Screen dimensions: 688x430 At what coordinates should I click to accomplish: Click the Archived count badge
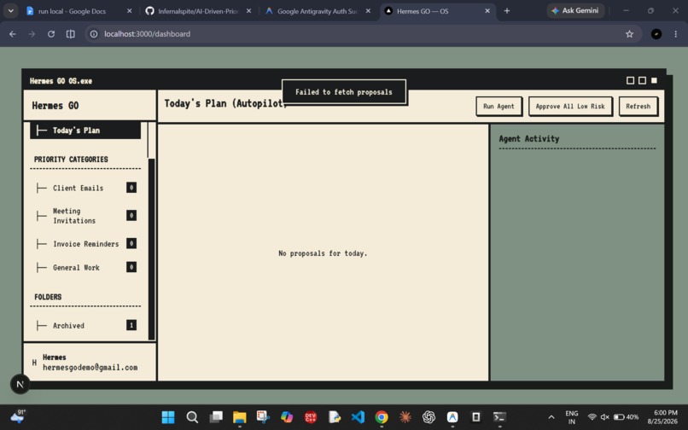(x=131, y=325)
